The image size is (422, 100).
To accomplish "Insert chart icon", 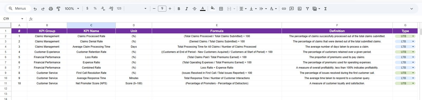I will point(300,9).
